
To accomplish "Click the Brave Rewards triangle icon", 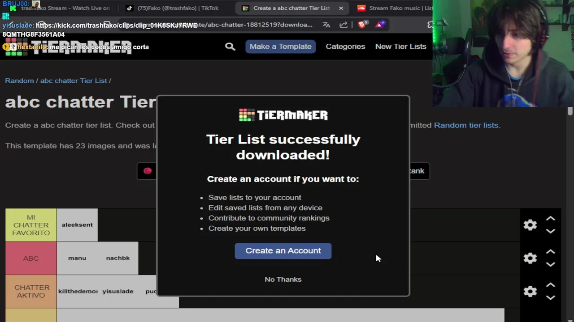I will point(379,25).
